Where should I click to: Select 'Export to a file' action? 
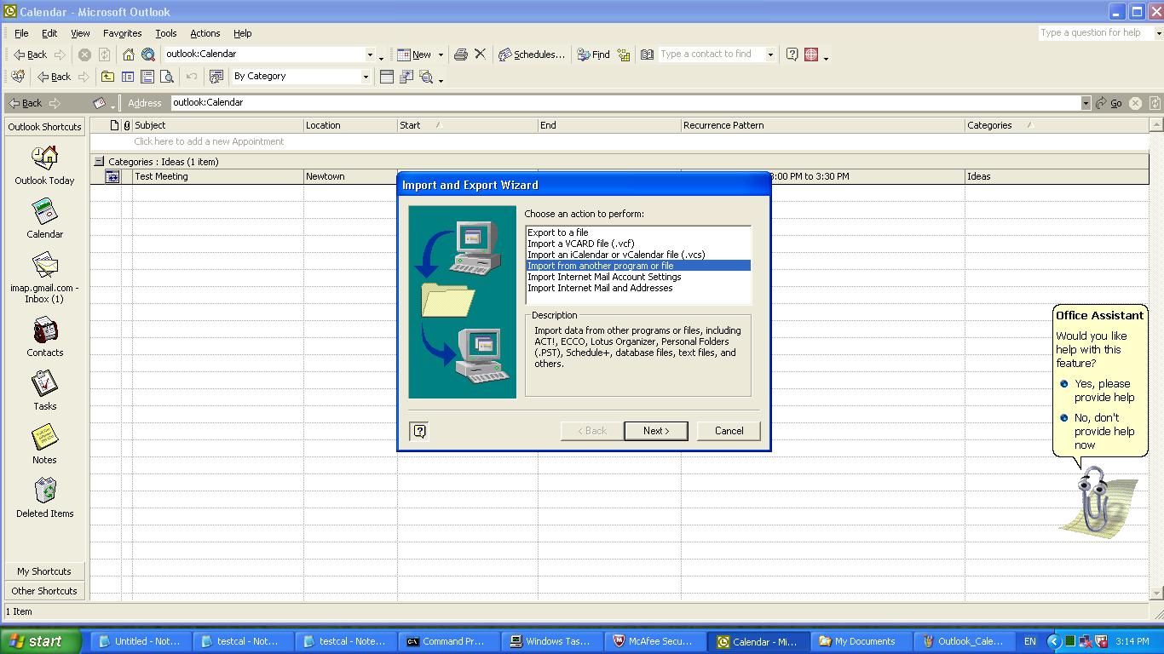click(558, 232)
